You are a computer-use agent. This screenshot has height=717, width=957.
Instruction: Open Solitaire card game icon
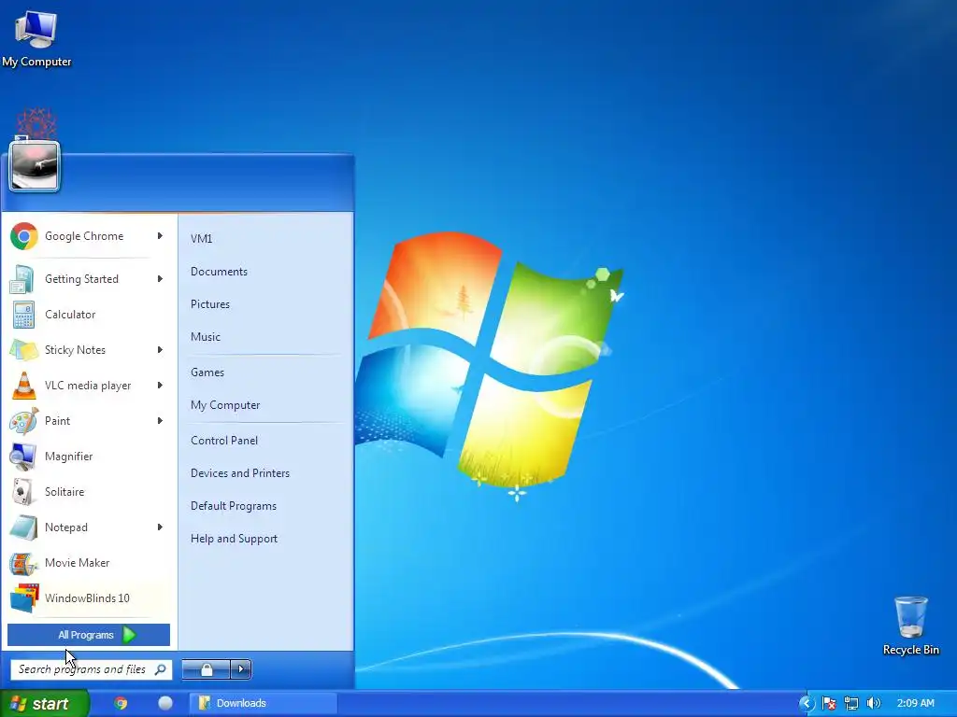coord(22,492)
